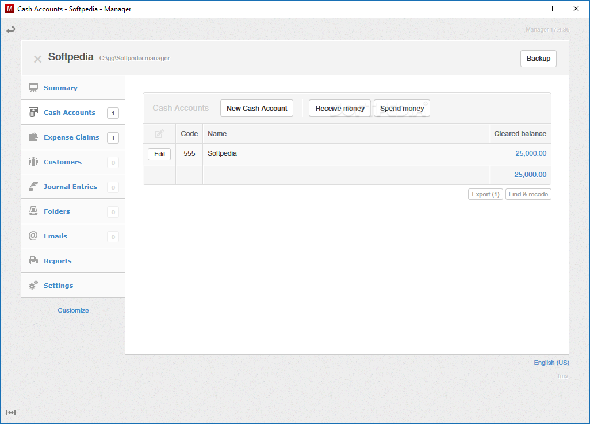Viewport: 590px width, 424px height.
Task: Maximize the Manager window
Action: point(550,9)
